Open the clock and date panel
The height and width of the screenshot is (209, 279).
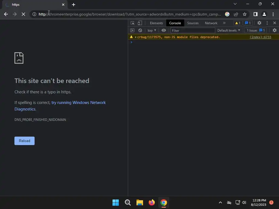[x=259, y=202]
